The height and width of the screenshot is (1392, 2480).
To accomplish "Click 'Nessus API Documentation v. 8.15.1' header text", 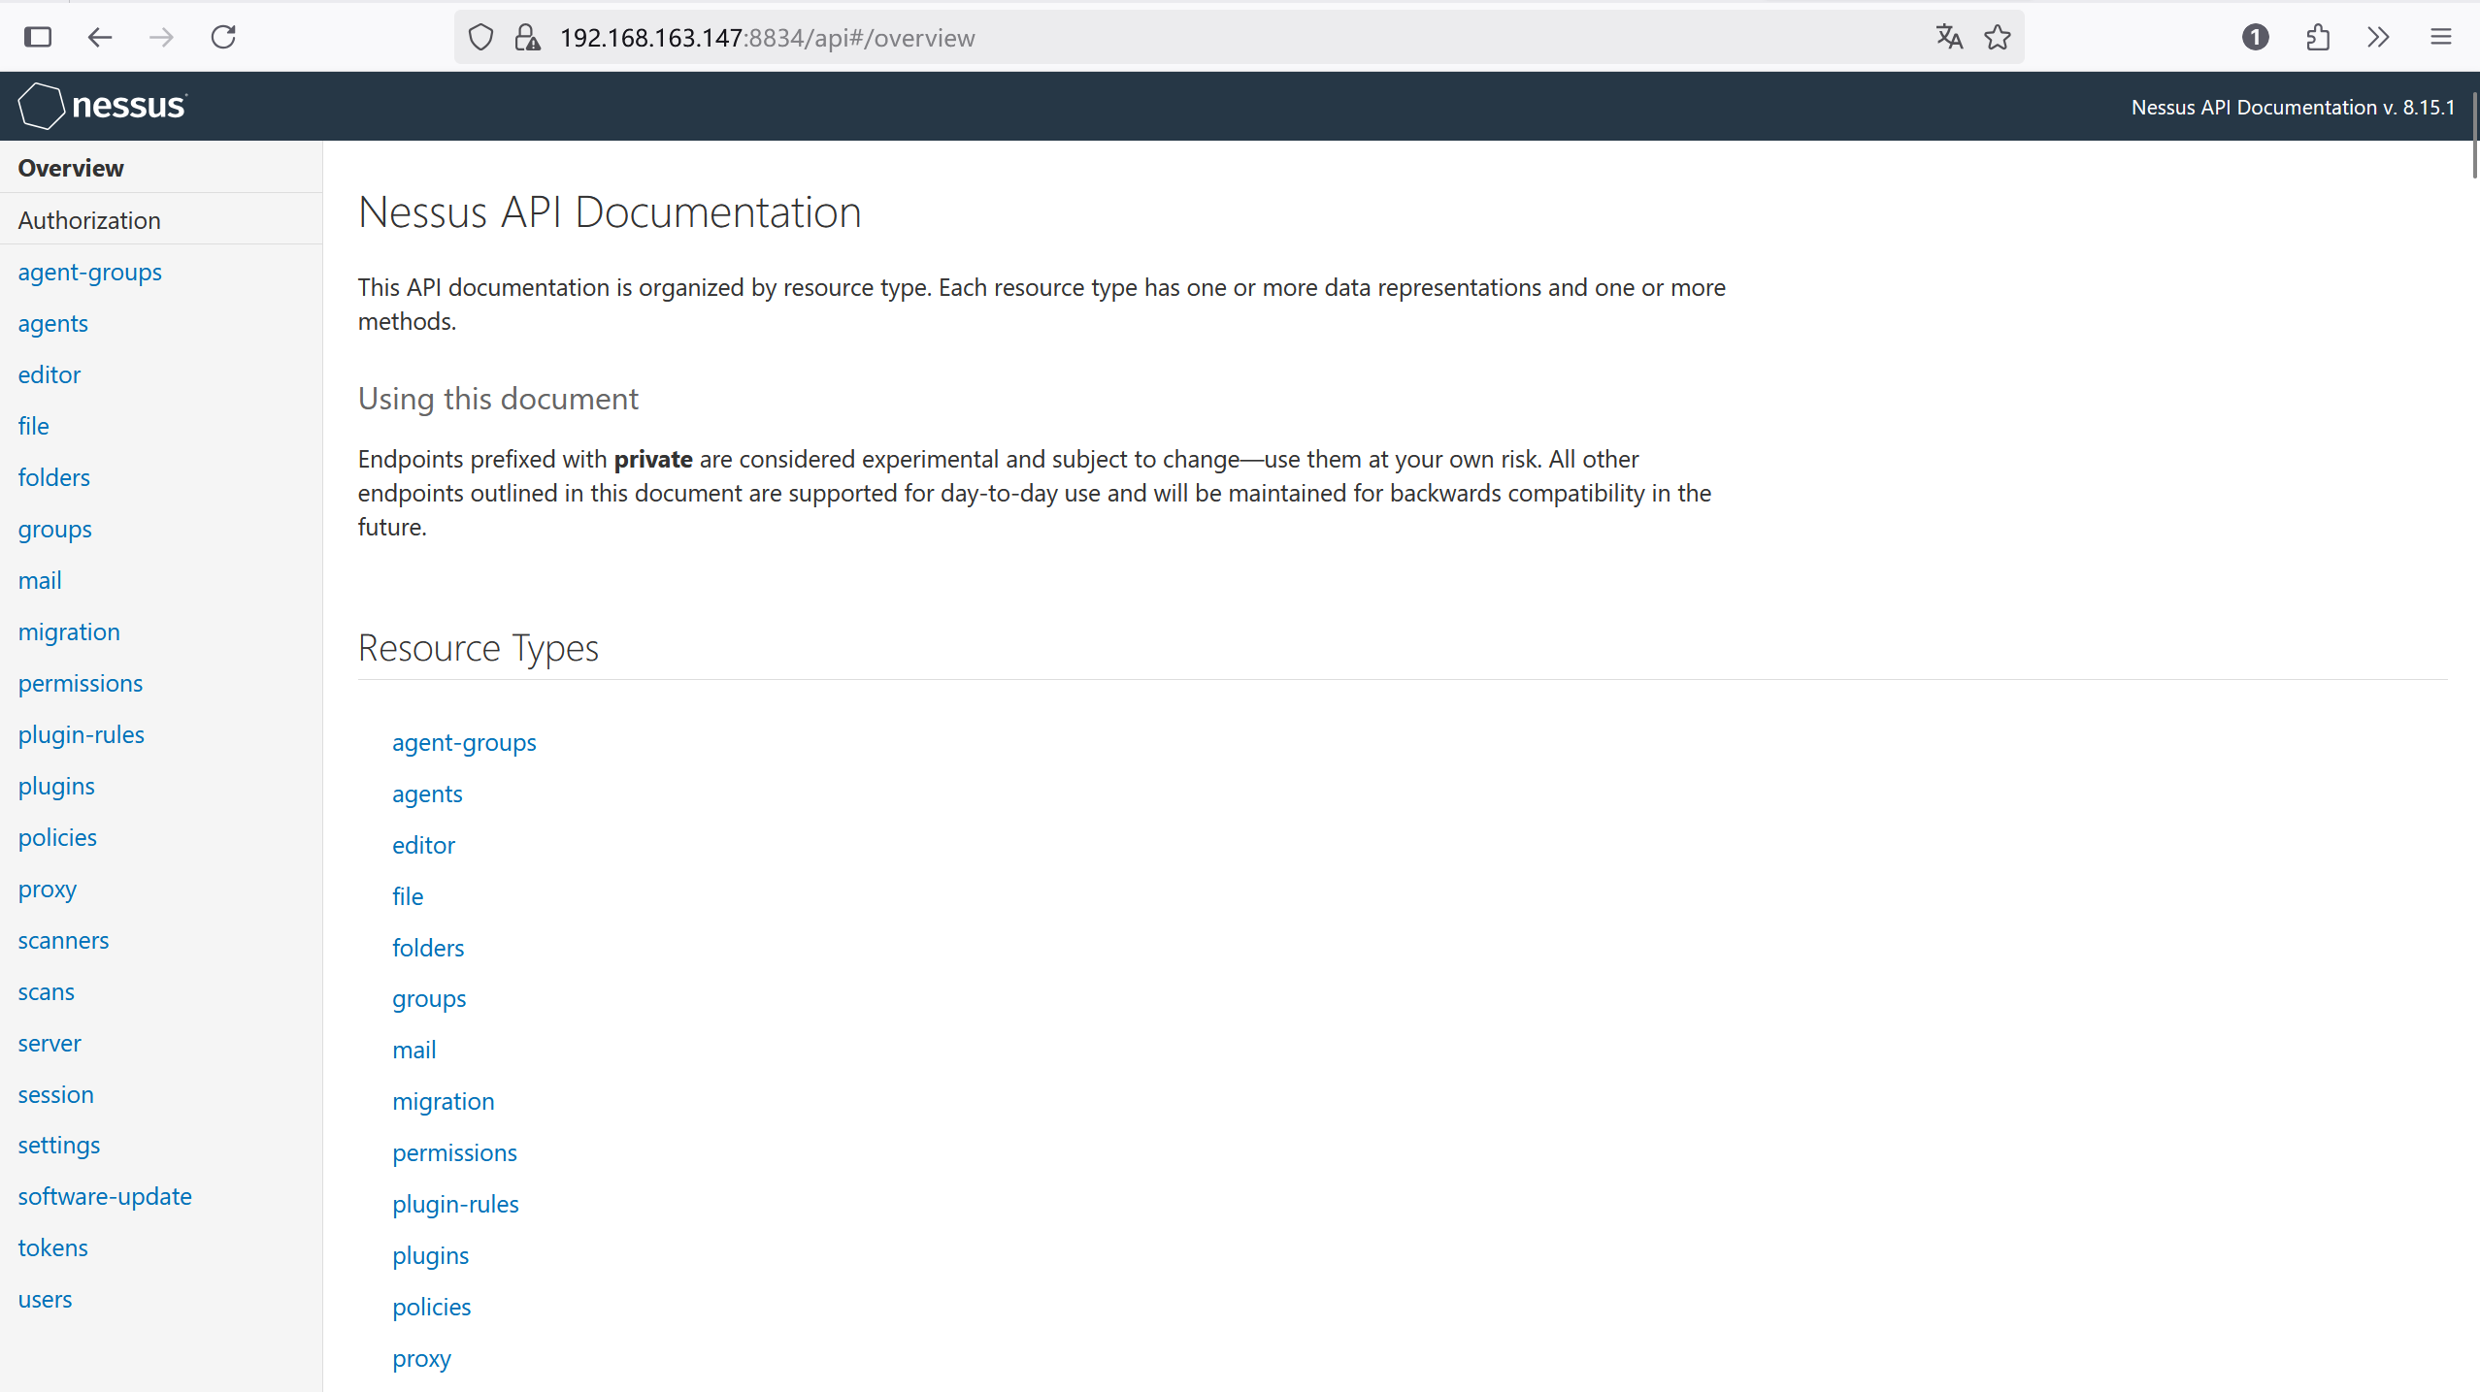I will pyautogui.click(x=2293, y=108).
